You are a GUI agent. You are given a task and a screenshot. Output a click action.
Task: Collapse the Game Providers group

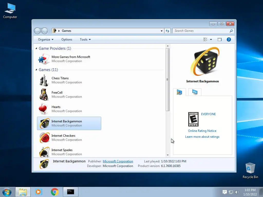click(36, 48)
